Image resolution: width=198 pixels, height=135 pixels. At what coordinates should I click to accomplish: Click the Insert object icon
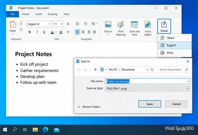(148, 24)
